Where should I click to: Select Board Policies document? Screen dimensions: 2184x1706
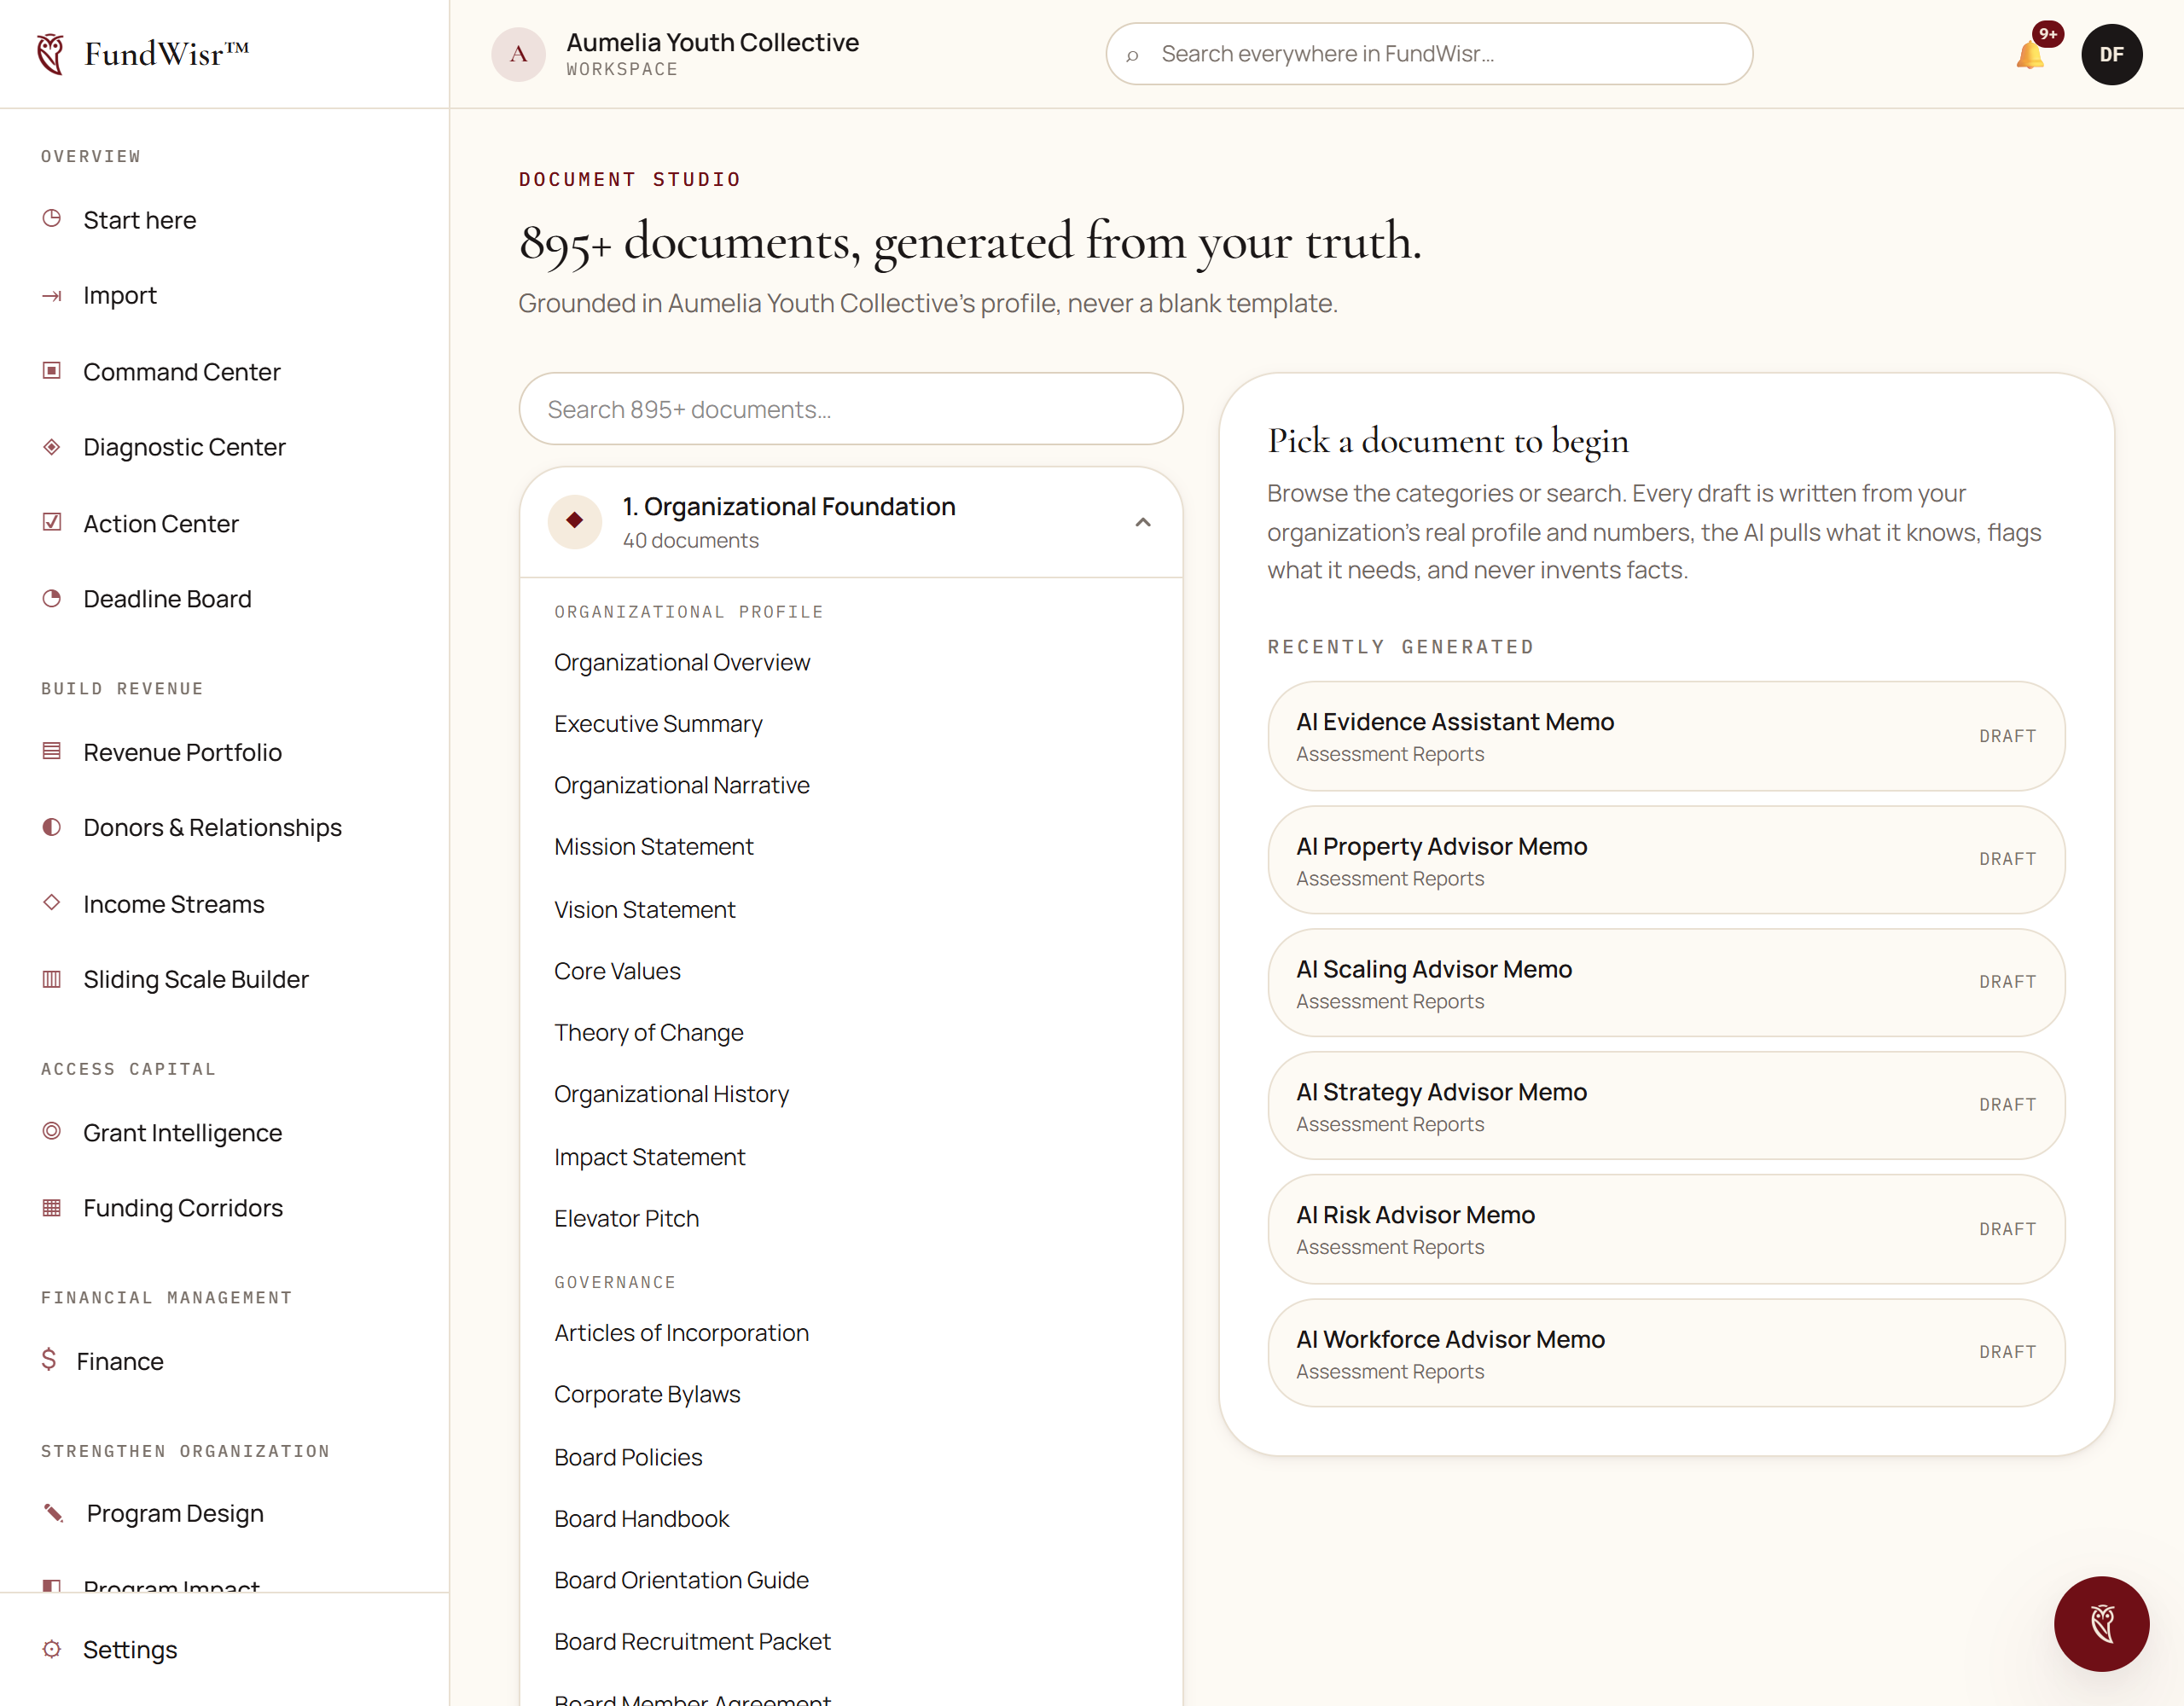coord(628,1457)
